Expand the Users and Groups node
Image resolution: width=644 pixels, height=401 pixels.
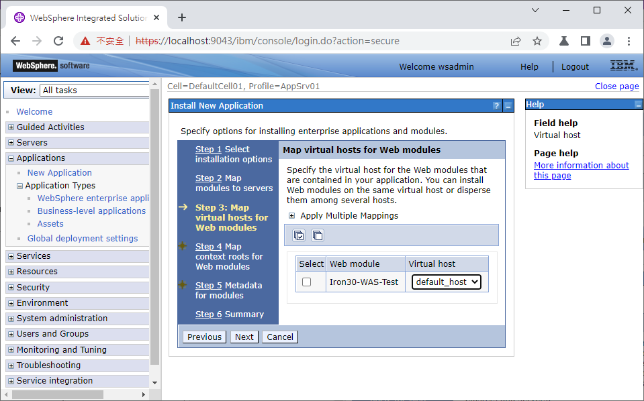pyautogui.click(x=11, y=334)
